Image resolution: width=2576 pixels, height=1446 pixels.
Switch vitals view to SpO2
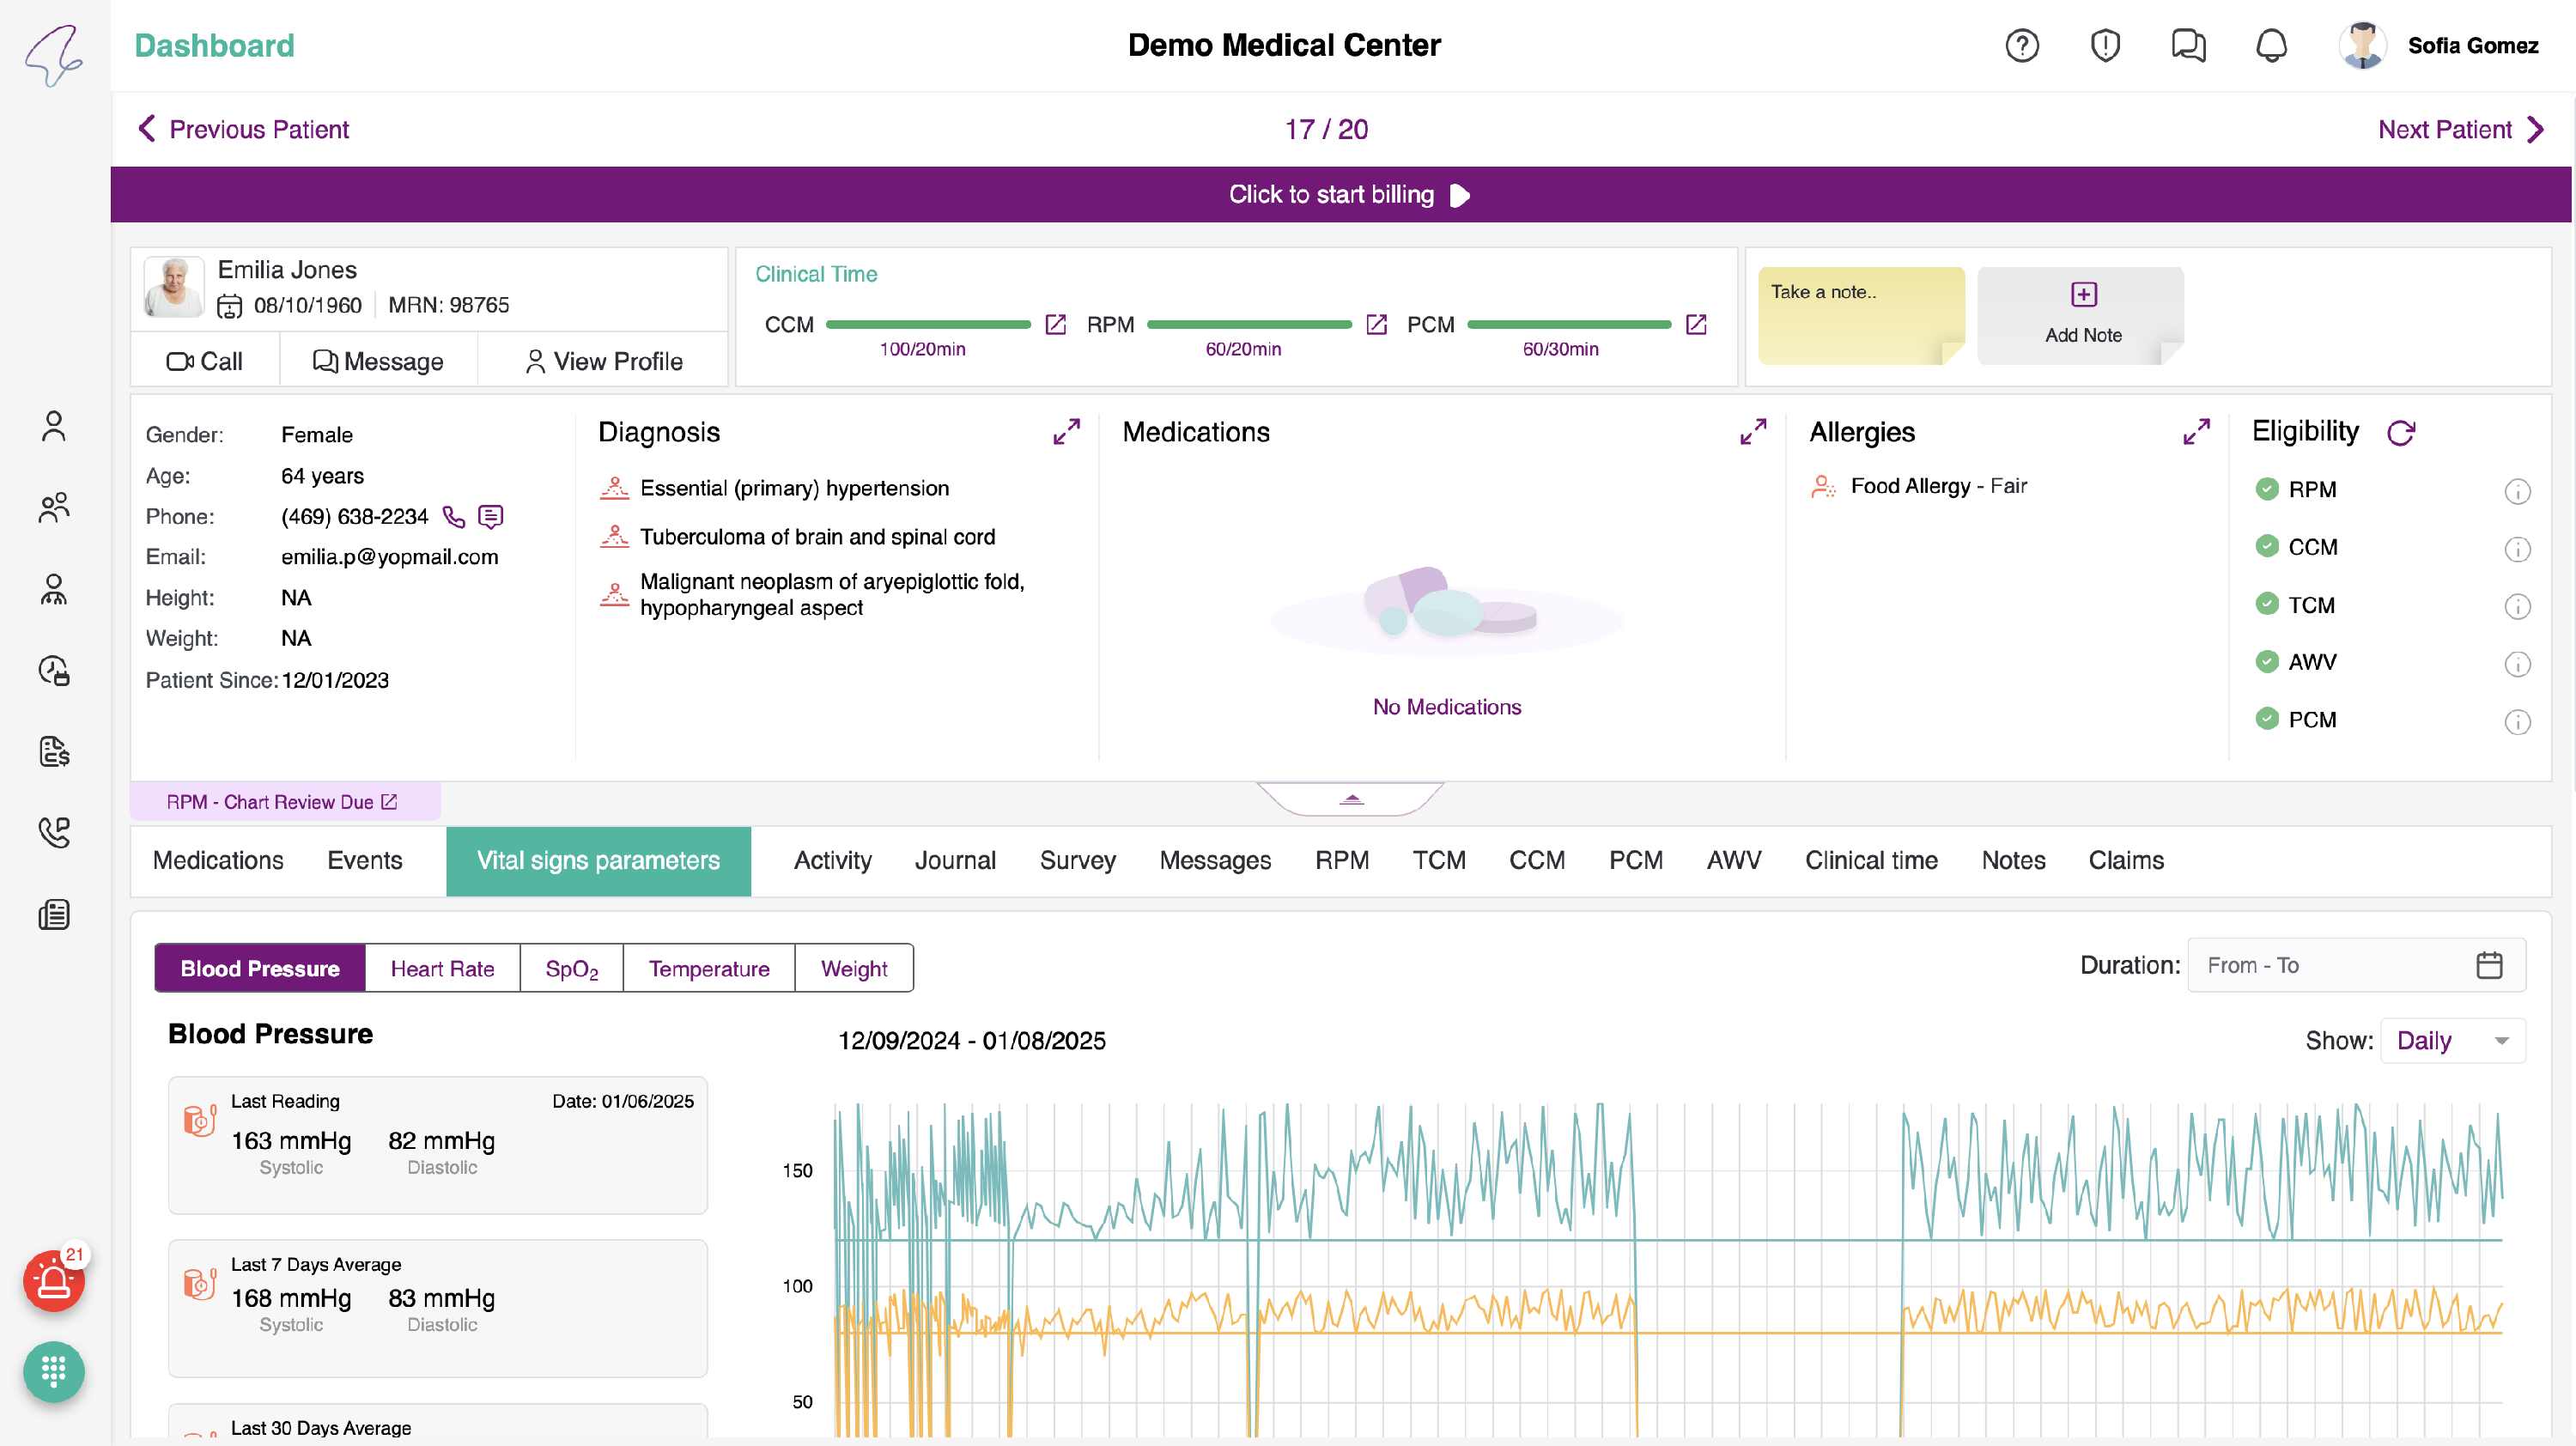click(x=571, y=968)
